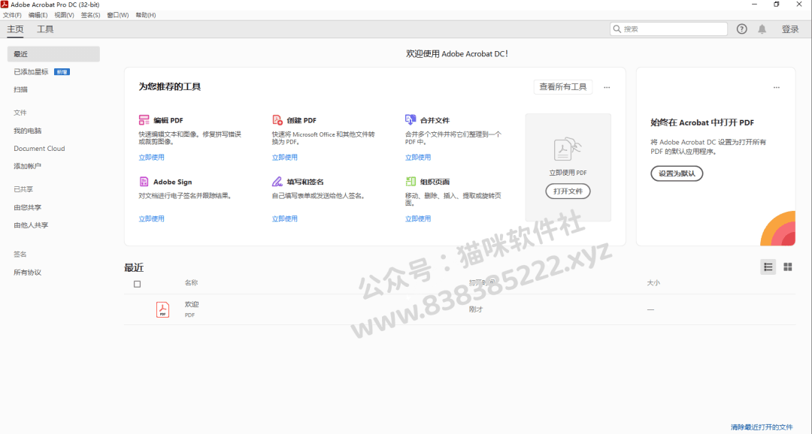Click the 打开文件 button

click(568, 191)
